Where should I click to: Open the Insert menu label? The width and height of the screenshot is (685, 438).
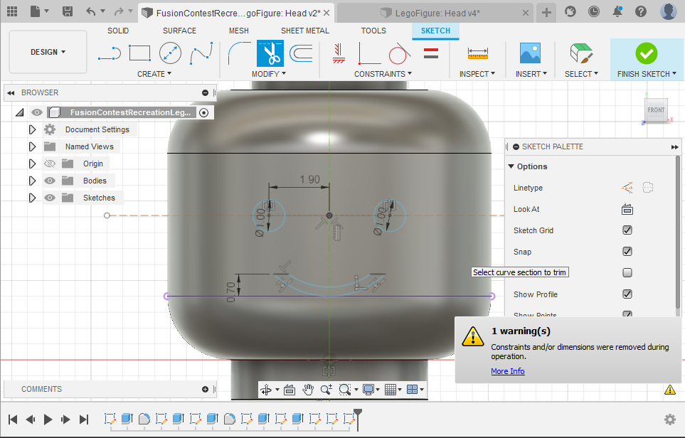point(531,74)
